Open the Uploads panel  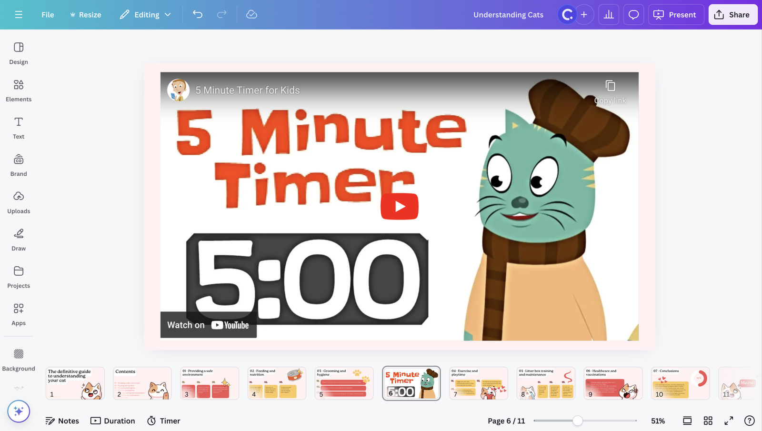click(18, 201)
